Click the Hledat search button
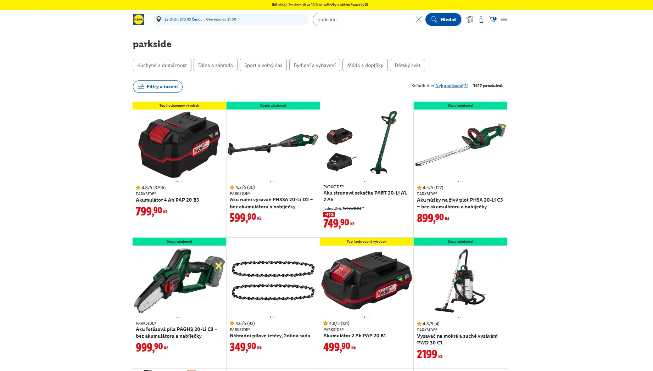 (x=443, y=19)
